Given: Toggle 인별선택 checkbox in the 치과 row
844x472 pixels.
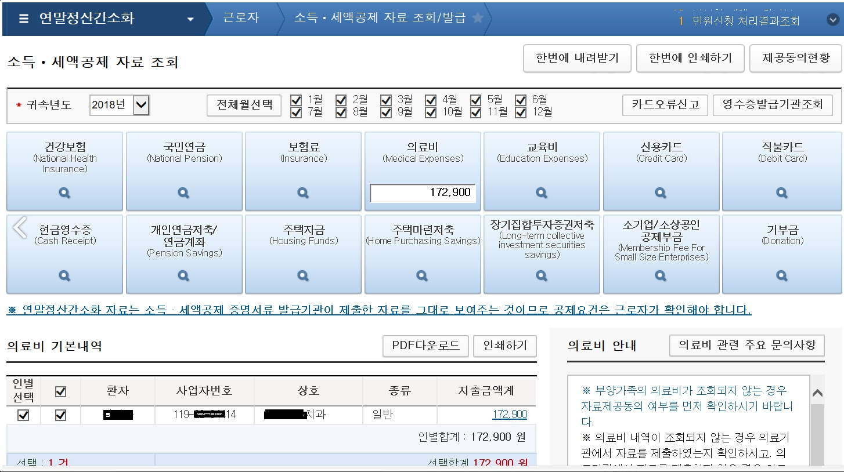Looking at the screenshot, I should tap(23, 415).
